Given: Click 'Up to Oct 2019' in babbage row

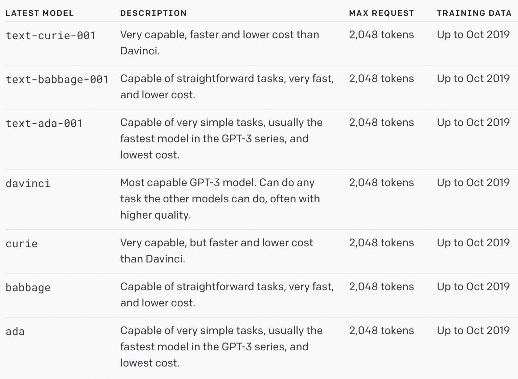Looking at the screenshot, I should pyautogui.click(x=473, y=286).
